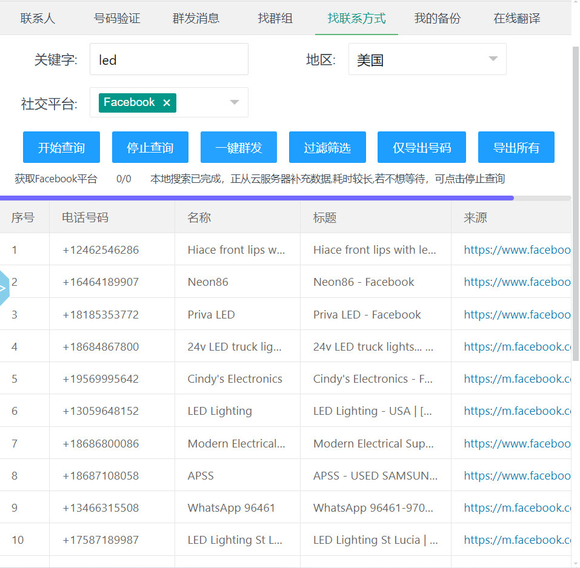
Task: Switch to the 在线翻译 tab
Action: point(516,18)
